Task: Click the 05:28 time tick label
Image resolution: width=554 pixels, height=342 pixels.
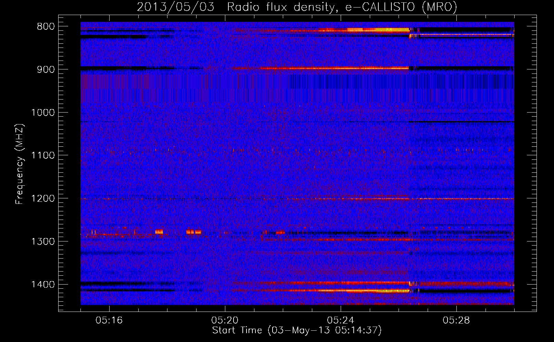Action: coord(456,320)
